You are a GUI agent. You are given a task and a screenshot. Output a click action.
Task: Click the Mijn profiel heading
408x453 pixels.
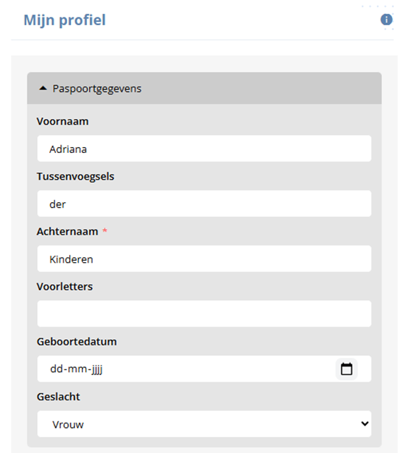[x=64, y=20]
